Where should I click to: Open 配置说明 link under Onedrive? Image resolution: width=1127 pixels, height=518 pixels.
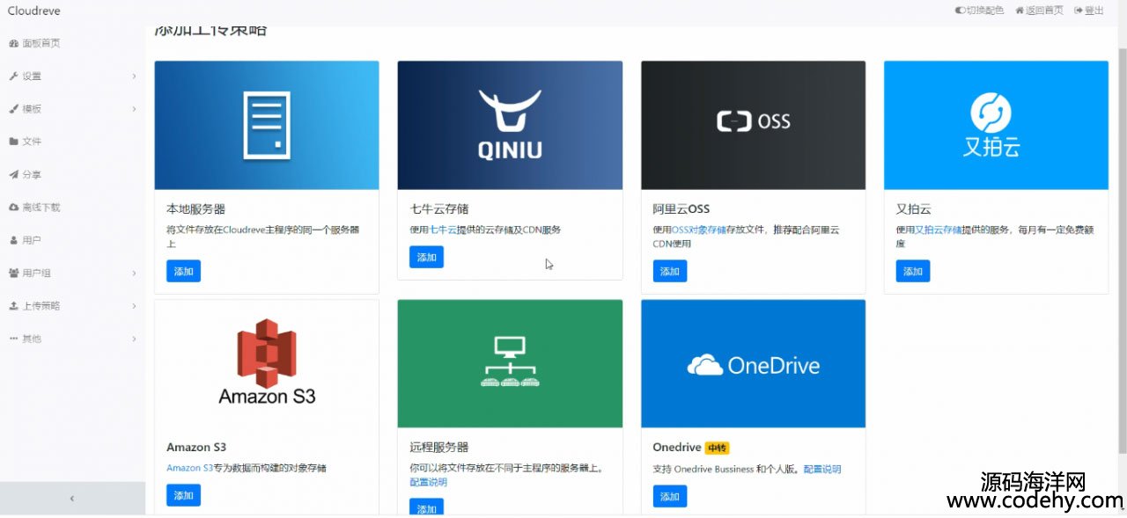tap(821, 469)
